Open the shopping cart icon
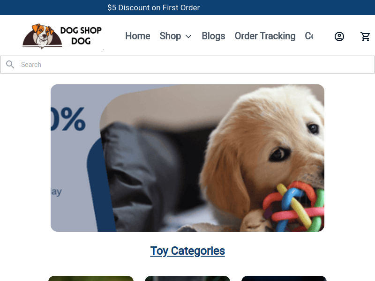375x281 pixels. (x=365, y=37)
